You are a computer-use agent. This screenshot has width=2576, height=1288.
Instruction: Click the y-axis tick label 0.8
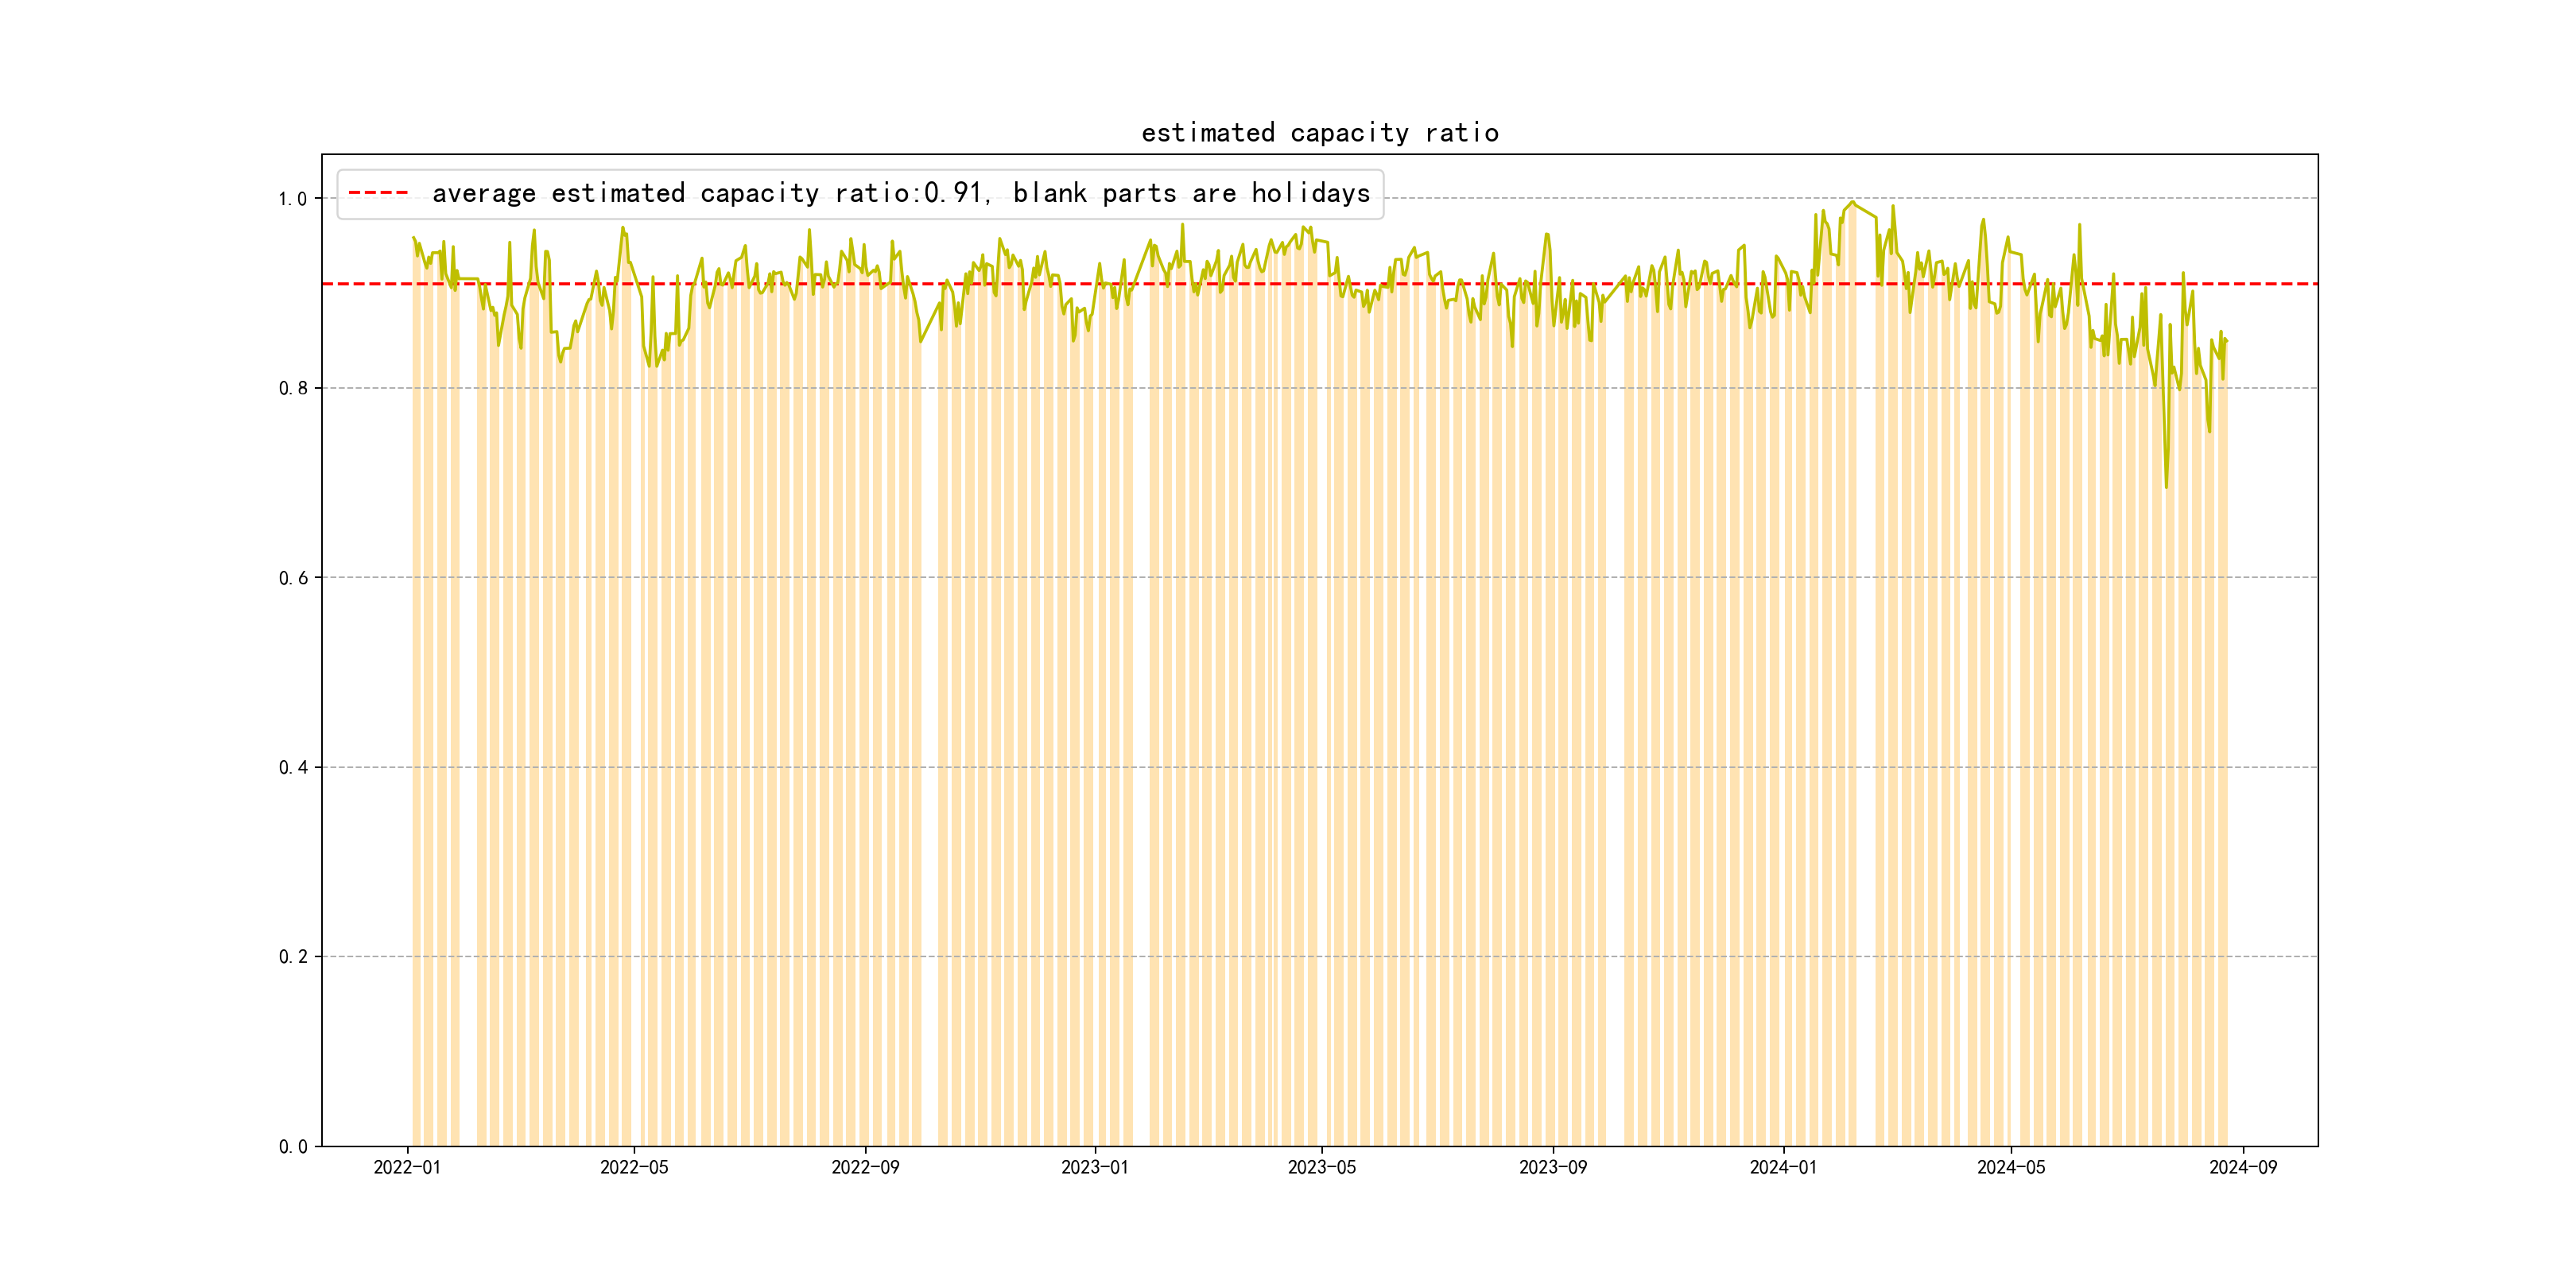tap(293, 388)
